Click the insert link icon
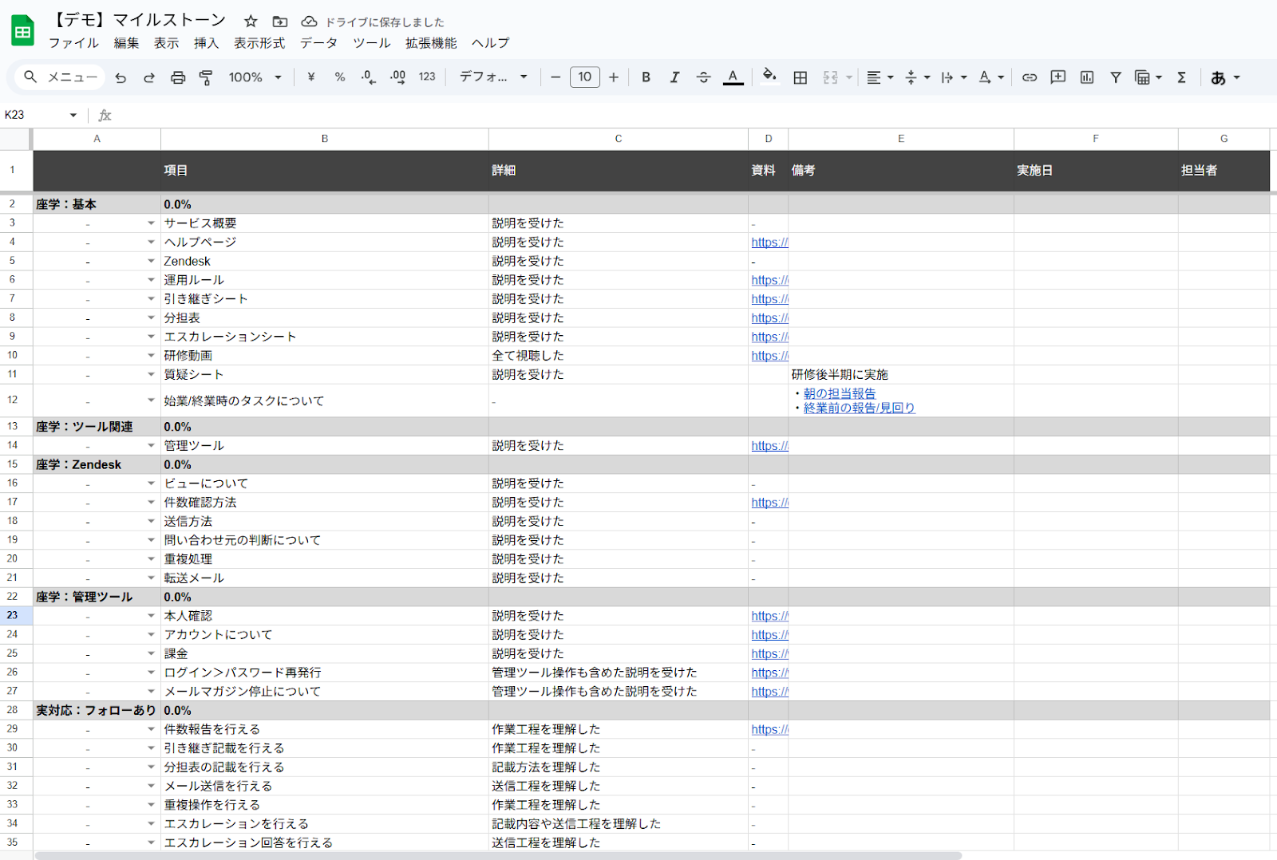The width and height of the screenshot is (1277, 860). coord(1030,77)
